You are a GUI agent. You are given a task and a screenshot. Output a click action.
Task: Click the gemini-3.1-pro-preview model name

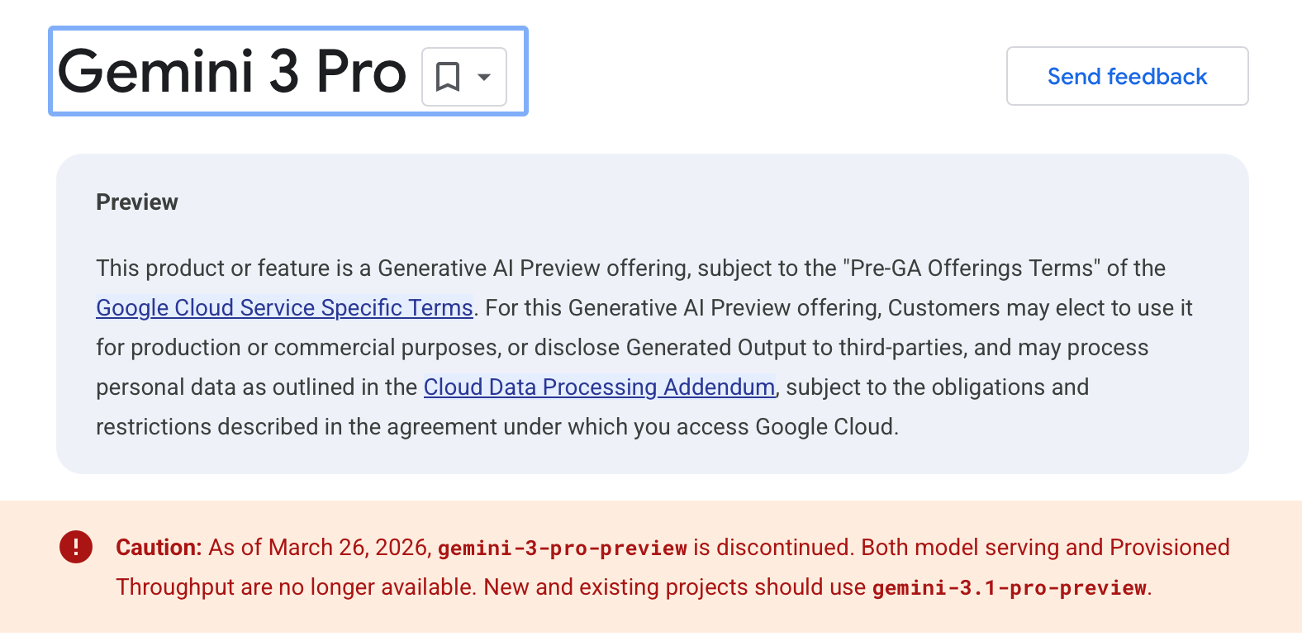[x=1009, y=587]
